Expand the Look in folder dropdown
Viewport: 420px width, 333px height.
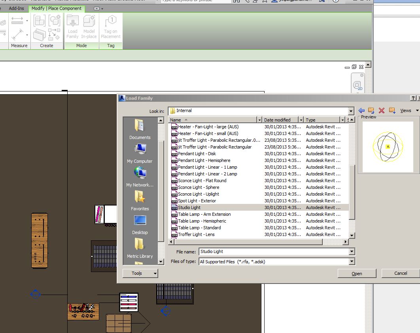pyautogui.click(x=351, y=111)
